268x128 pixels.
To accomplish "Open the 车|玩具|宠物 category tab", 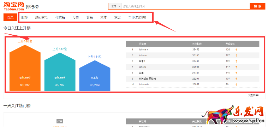I will [137, 17].
